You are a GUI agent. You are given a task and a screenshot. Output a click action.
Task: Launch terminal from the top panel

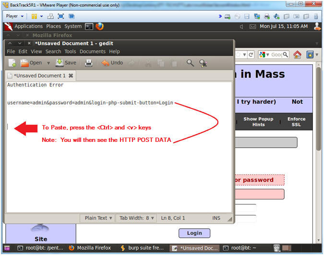[x=89, y=26]
